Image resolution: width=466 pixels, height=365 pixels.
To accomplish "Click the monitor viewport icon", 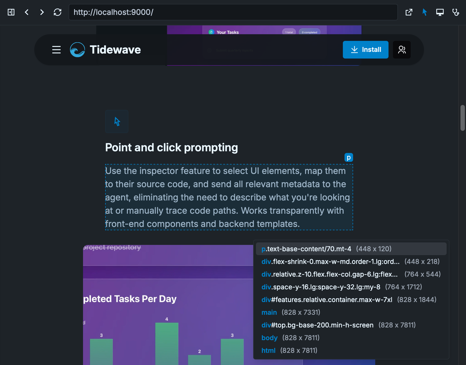I will tap(440, 12).
